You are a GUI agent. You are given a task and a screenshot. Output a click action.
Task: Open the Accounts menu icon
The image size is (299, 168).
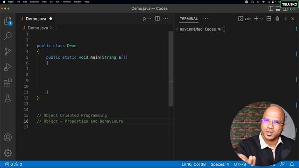(7, 137)
